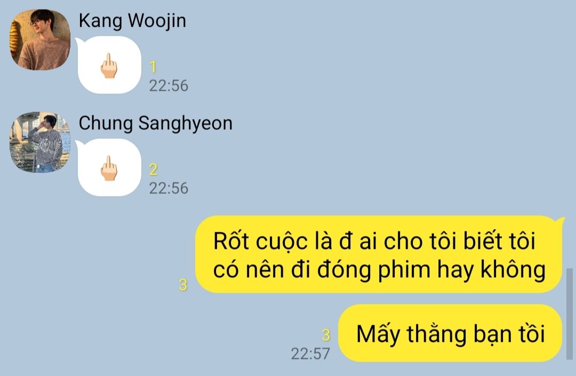Click unread count 3 beside the long yellow message

pyautogui.click(x=183, y=285)
